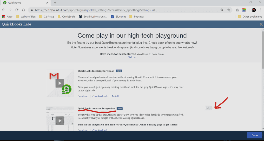
Task: Open the Podcasts bookmark folder
Action: pos(136,17)
